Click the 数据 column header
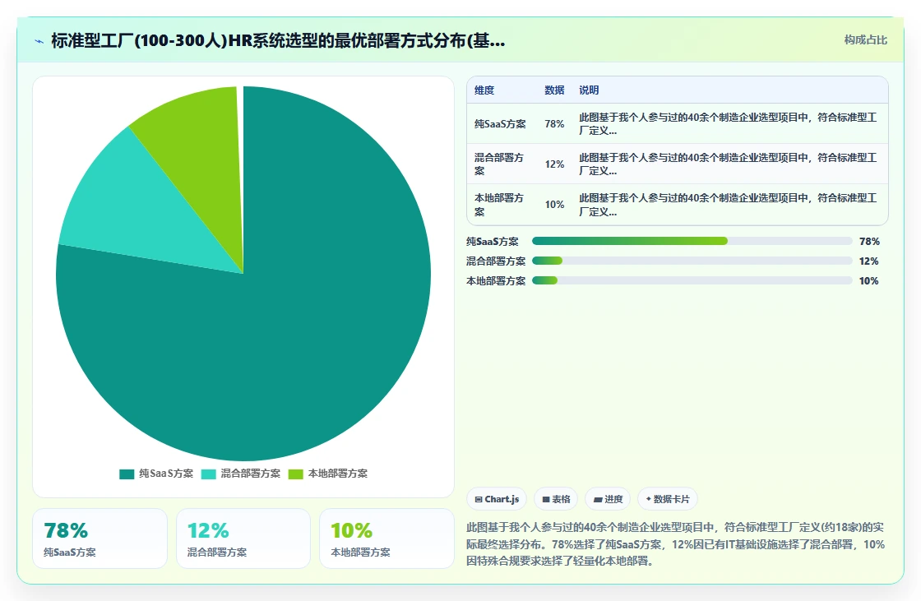921x601 pixels. [x=554, y=90]
